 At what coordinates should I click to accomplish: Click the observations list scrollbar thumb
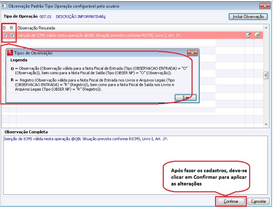click(266, 75)
